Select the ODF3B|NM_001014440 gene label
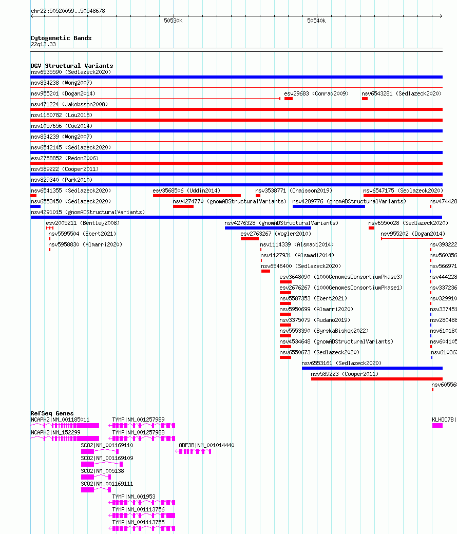Screen dimensions: 457x534 [206, 446]
